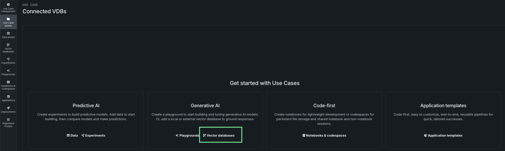Click the Data link under Predictive AI
This screenshot has height=151, width=505.
[x=72, y=135]
